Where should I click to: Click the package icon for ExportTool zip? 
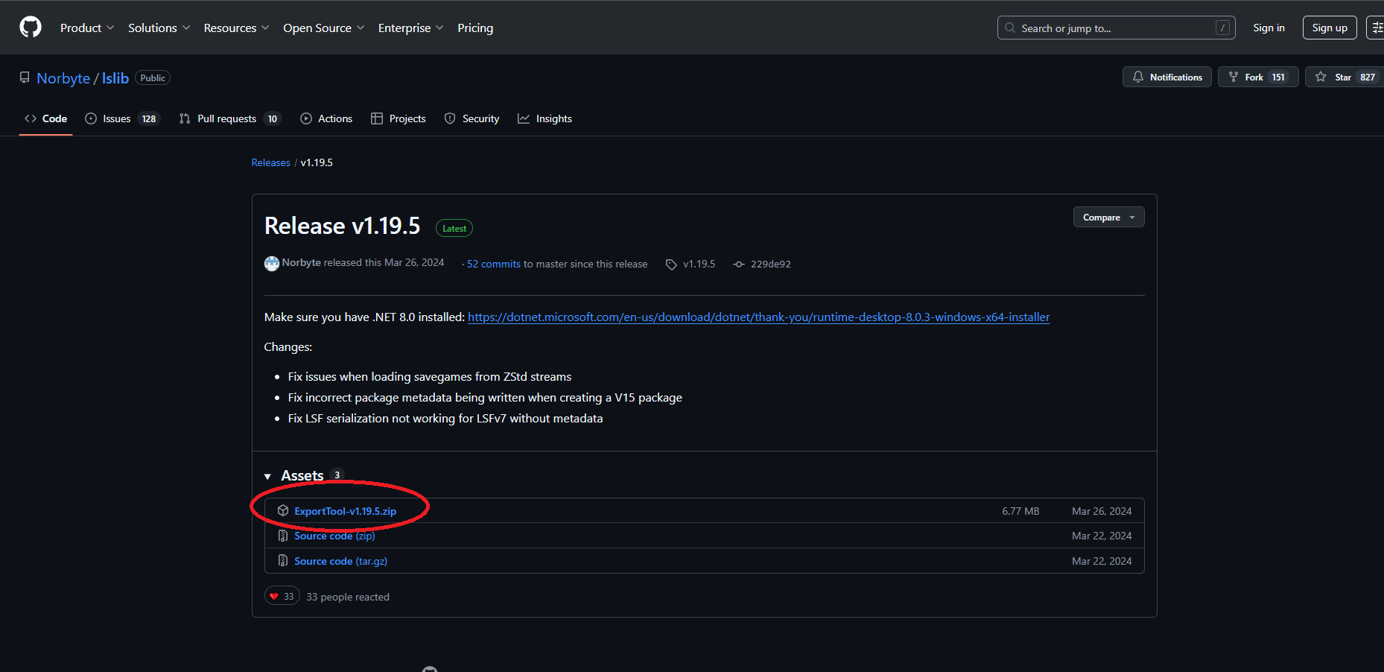pos(283,510)
